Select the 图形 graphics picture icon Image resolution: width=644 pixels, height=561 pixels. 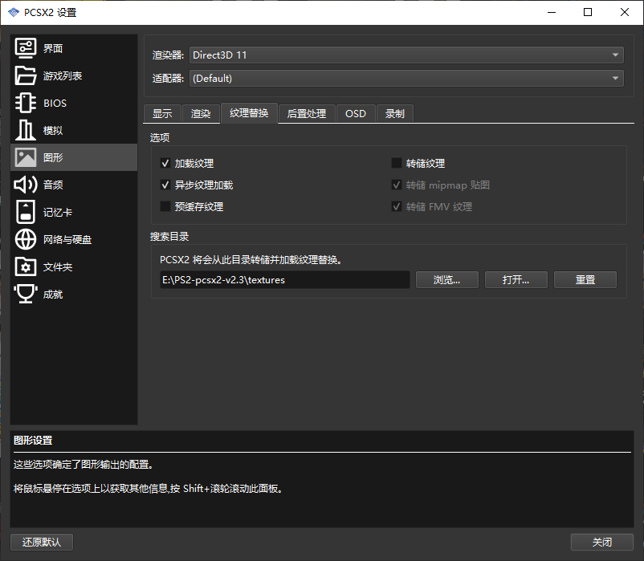point(26,157)
